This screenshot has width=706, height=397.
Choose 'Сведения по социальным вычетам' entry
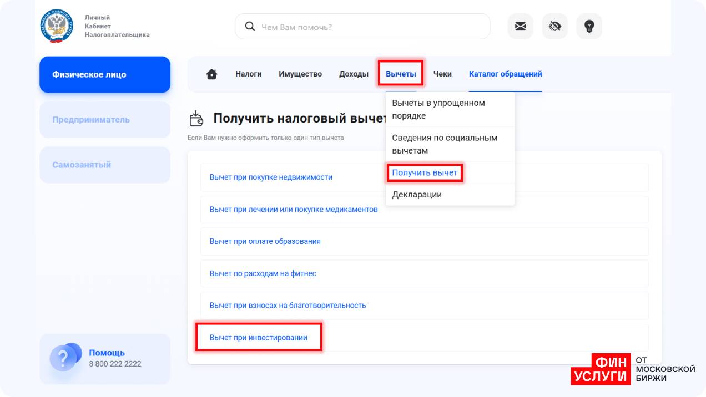pyautogui.click(x=445, y=144)
